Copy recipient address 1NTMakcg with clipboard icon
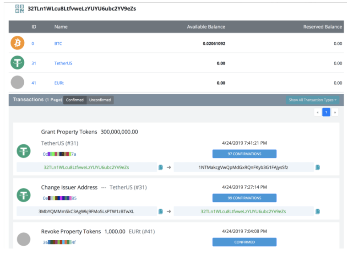The height and width of the screenshot is (254, 348). pyautogui.click(x=318, y=167)
